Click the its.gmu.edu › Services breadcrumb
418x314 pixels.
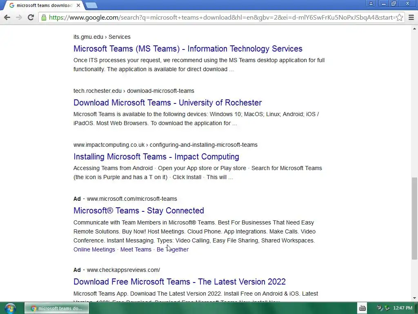click(102, 37)
